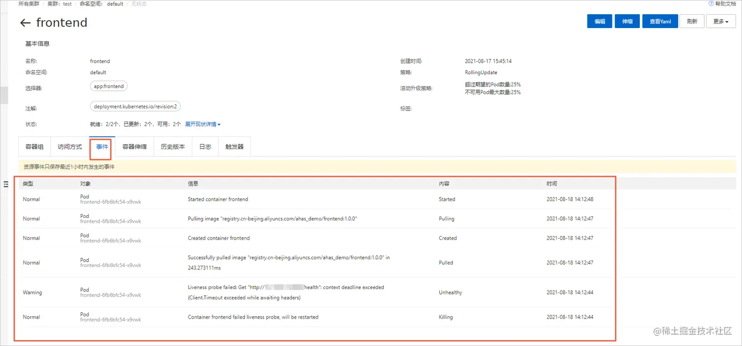
Task: Click the 帮助文档 link
Action: click(725, 3)
